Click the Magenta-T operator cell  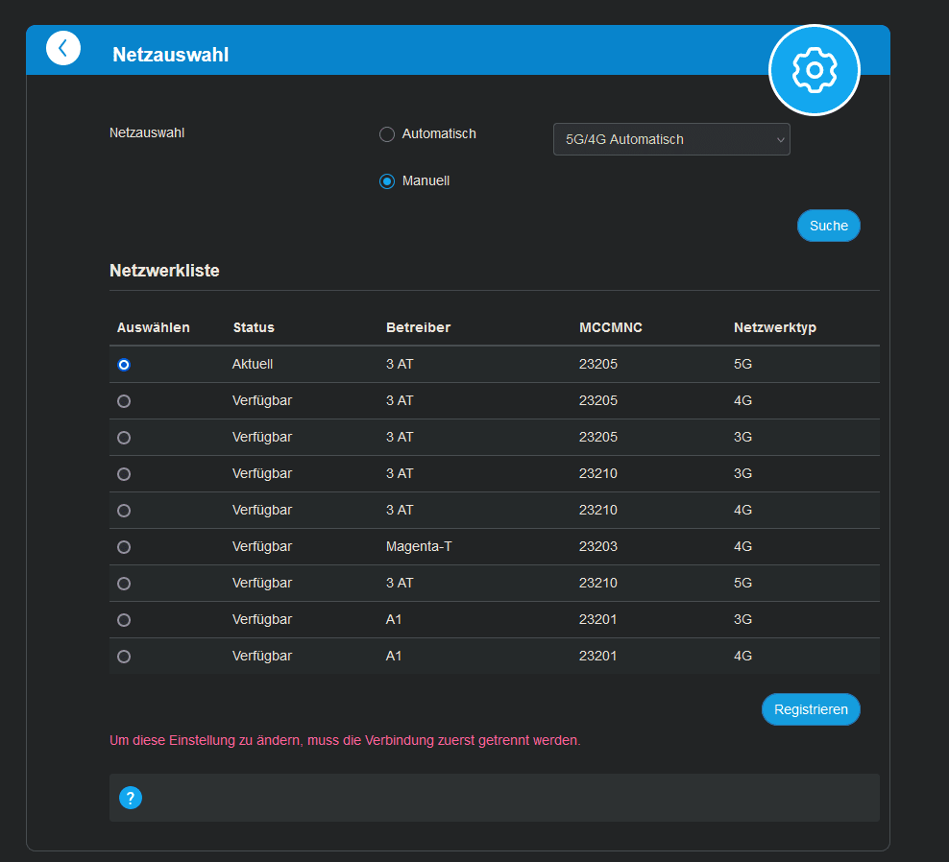[x=418, y=546]
